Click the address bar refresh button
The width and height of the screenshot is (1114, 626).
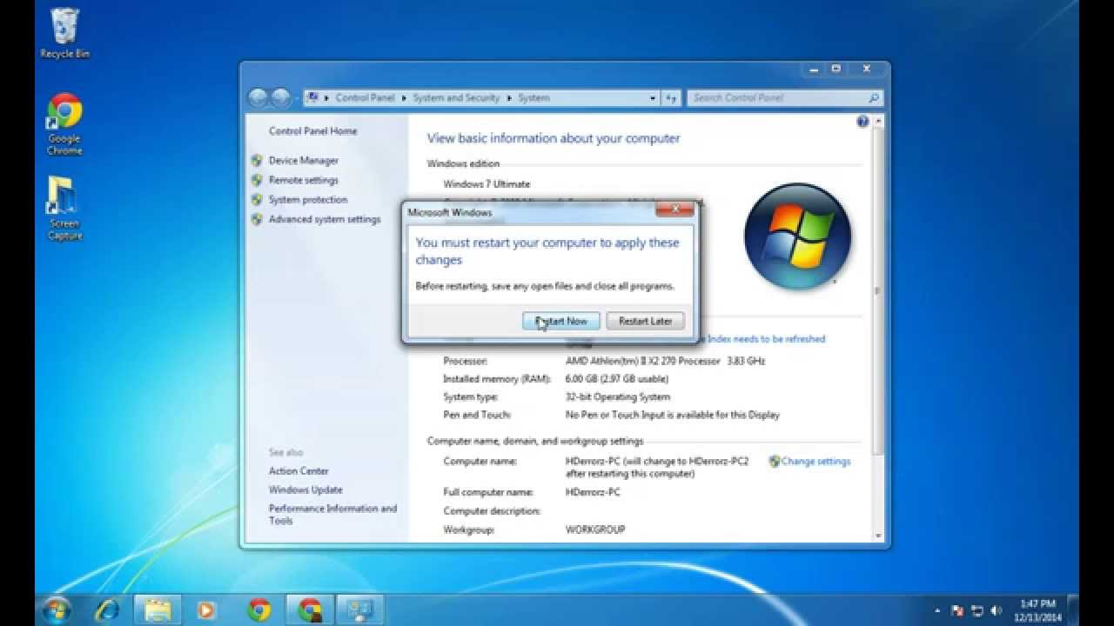tap(671, 98)
